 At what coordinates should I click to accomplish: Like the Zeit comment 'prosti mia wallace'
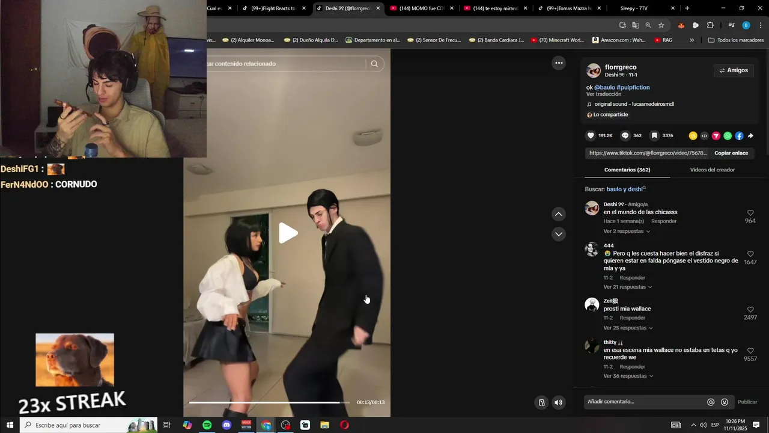(x=750, y=310)
